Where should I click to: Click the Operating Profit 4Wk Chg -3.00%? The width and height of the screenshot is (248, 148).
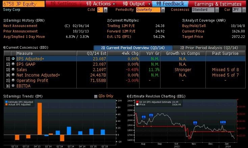(x=132, y=81)
